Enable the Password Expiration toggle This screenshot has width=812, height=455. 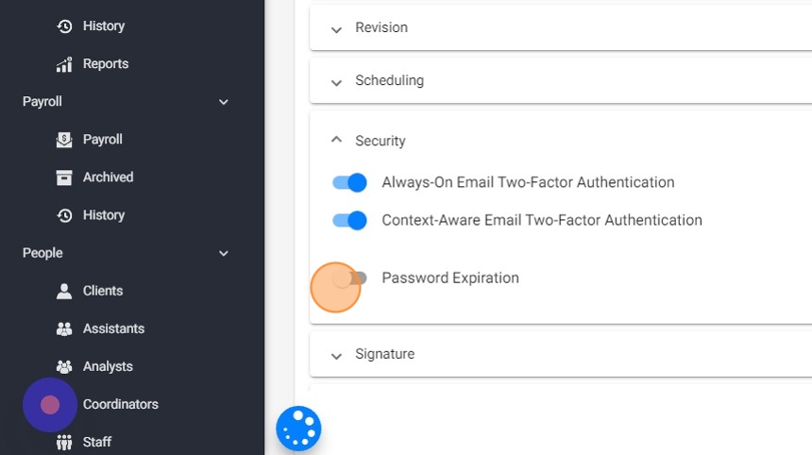(349, 278)
